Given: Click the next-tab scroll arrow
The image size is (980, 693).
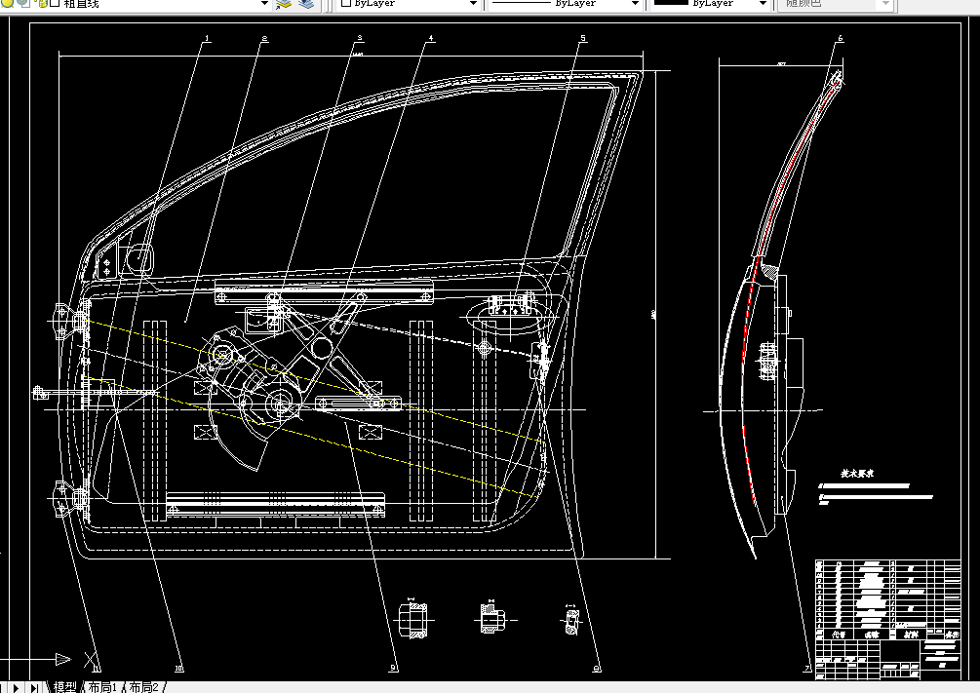Looking at the screenshot, I should pyautogui.click(x=17, y=687).
